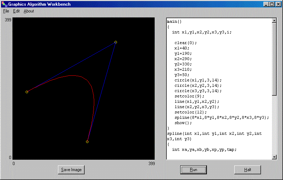Run the program with the Run button

193,170
